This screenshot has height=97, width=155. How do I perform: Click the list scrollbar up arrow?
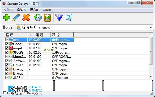pyautogui.click(x=151, y=35)
